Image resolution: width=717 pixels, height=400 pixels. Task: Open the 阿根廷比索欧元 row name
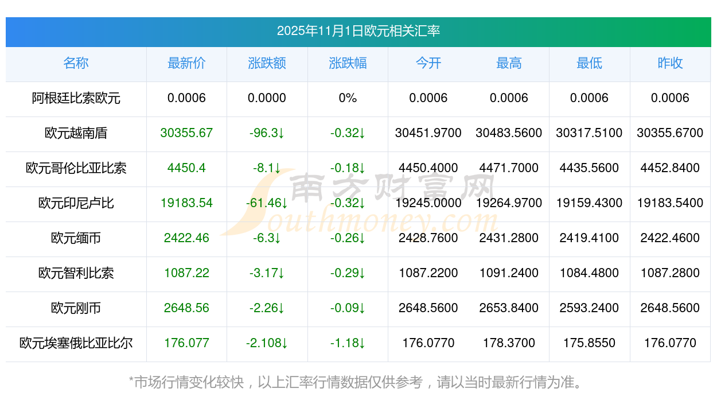pos(76,98)
